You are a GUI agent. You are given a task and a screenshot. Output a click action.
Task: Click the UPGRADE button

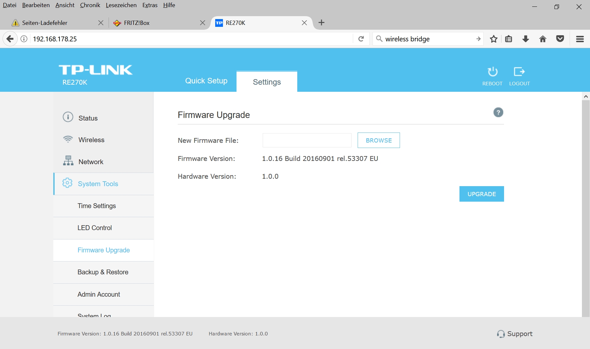click(482, 194)
